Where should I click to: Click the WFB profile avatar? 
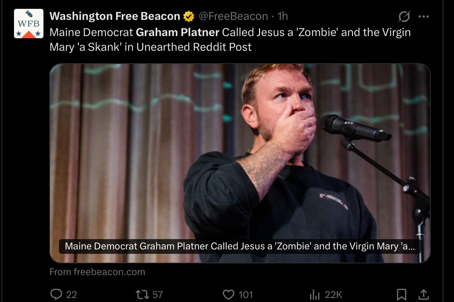(x=29, y=24)
